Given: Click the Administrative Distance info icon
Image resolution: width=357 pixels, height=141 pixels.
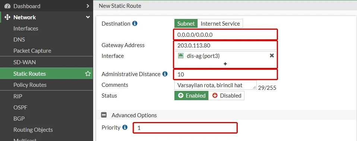Looking at the screenshot, I should (x=165, y=74).
